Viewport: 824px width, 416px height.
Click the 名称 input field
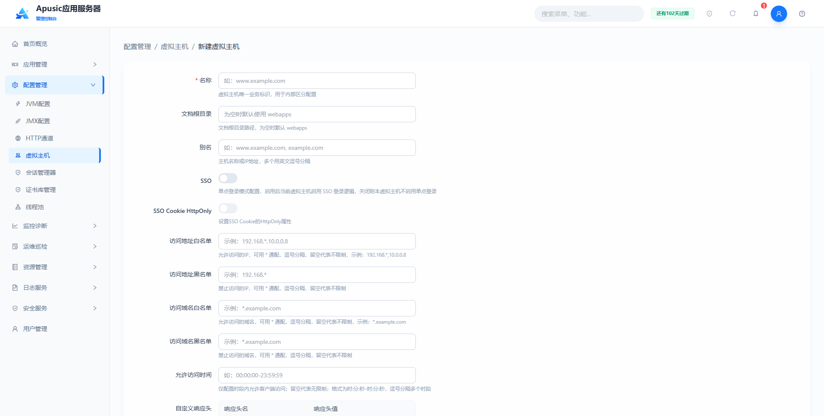[x=317, y=81]
